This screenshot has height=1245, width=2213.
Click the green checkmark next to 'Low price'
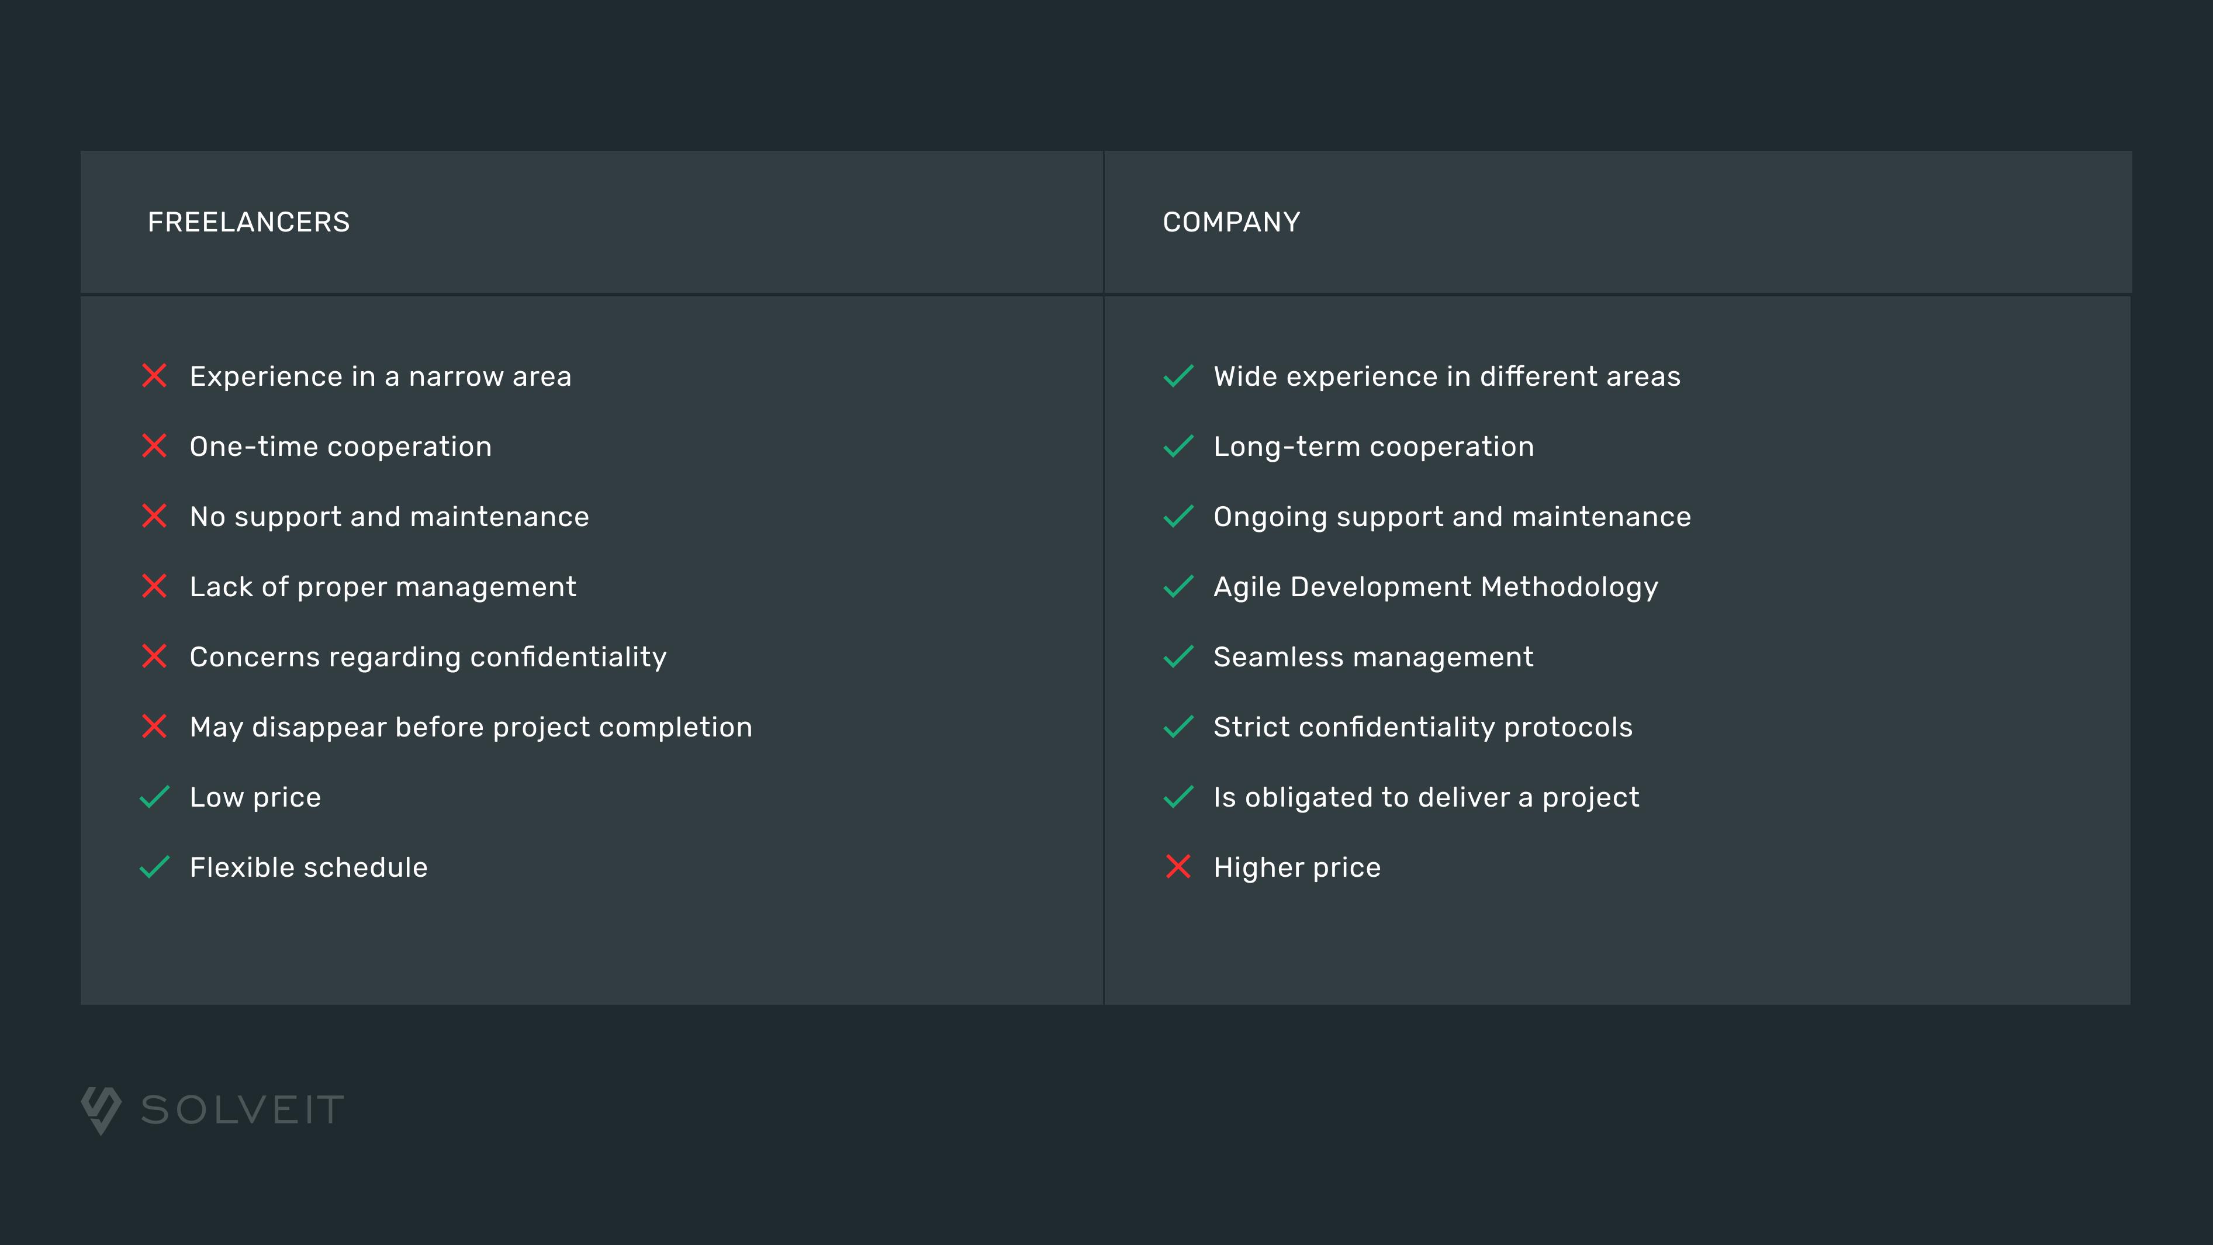coord(152,797)
